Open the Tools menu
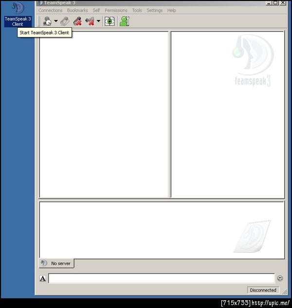 [137, 10]
